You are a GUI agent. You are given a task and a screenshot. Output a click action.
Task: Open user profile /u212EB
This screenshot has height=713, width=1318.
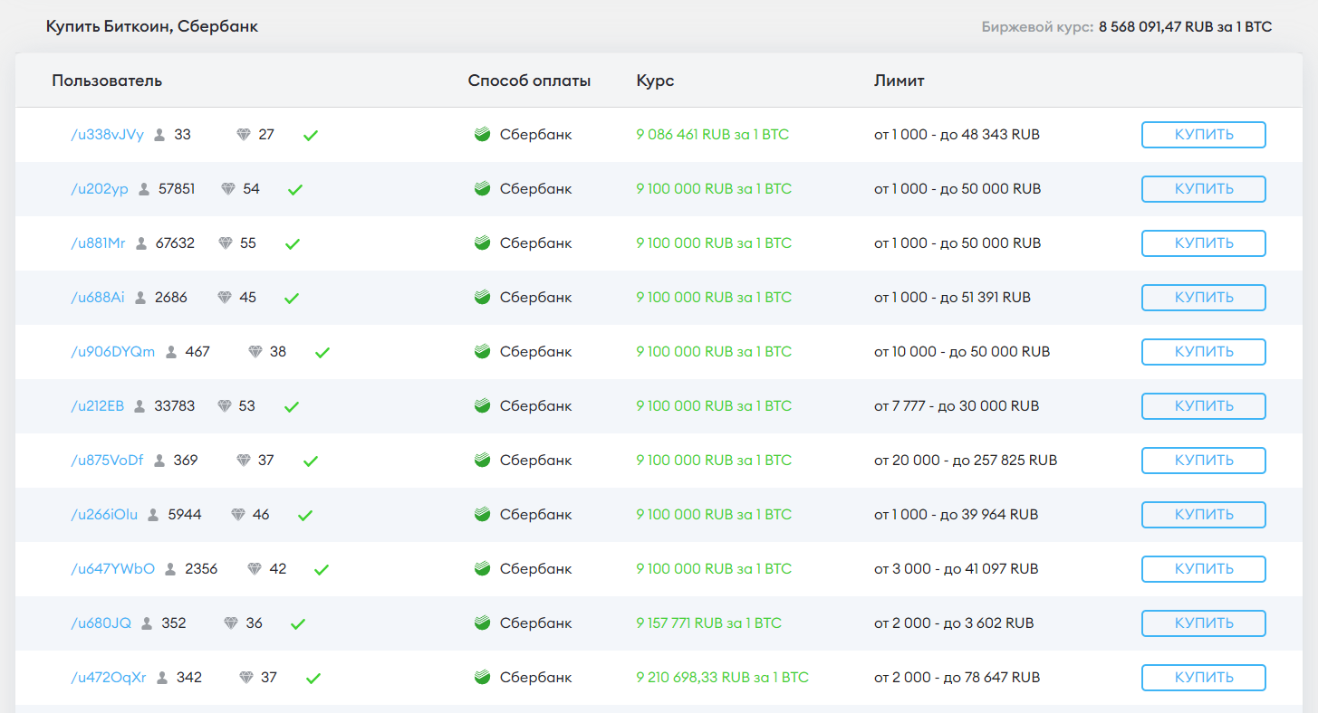(98, 406)
